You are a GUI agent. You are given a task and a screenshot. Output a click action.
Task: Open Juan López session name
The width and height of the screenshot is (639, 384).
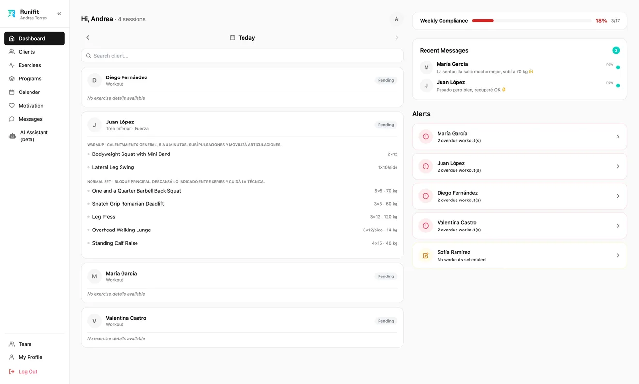pyautogui.click(x=120, y=122)
